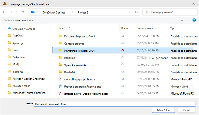Collapse the OneDrive - Contoso tree node
199x115 pixels.
click(5, 29)
